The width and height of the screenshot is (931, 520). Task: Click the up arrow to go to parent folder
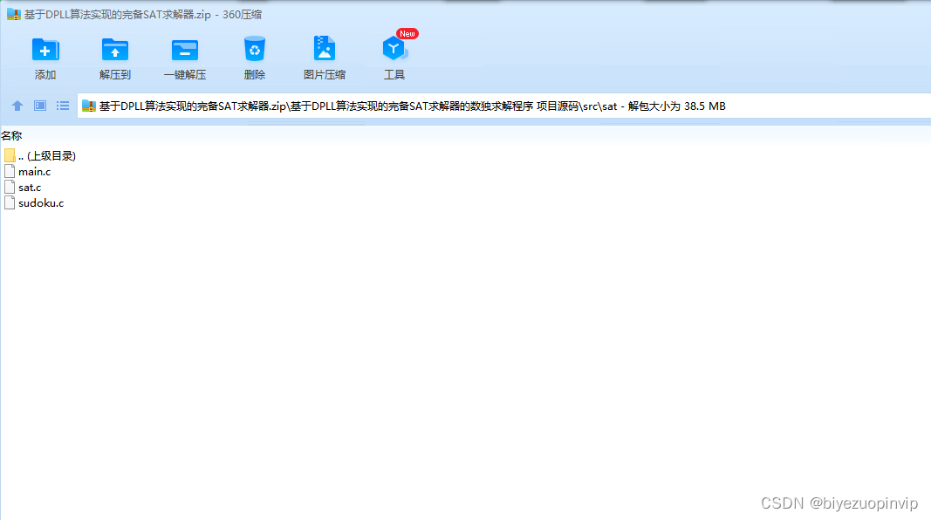(x=17, y=106)
